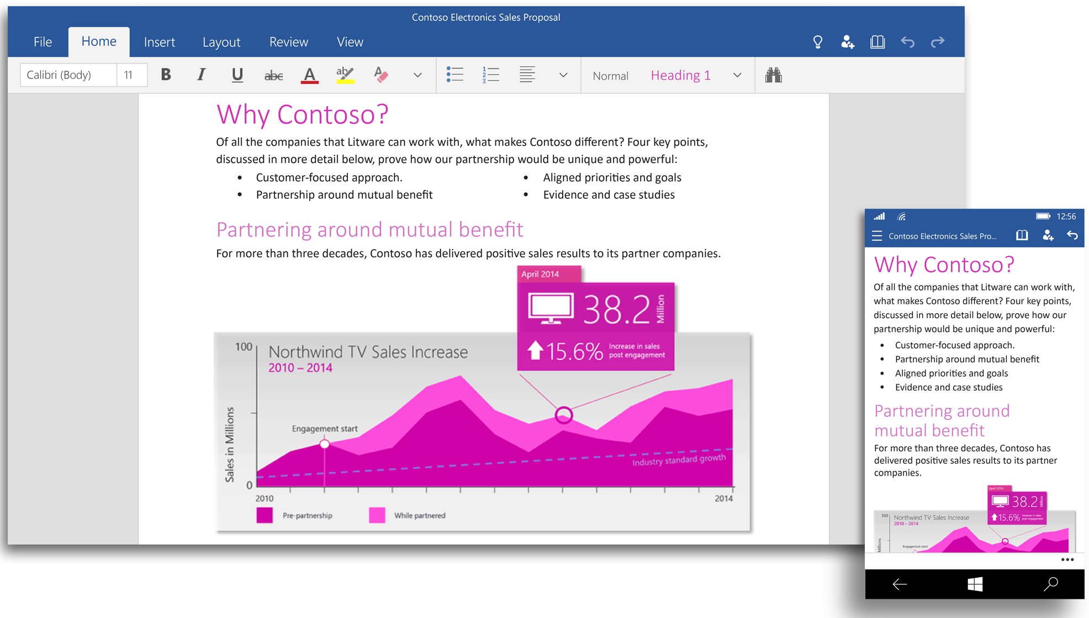Expand paragraph alignment options chevron
Image resolution: width=1089 pixels, height=618 pixels.
point(563,75)
